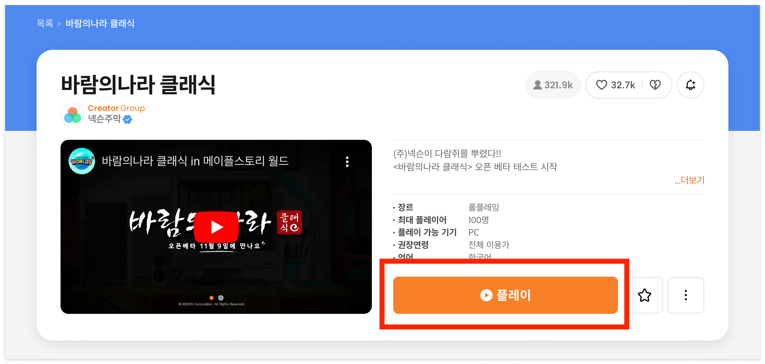Click the video title 바람의나라 클래식 in 메이플스토리 월드
The width and height of the screenshot is (765, 364).
[195, 161]
